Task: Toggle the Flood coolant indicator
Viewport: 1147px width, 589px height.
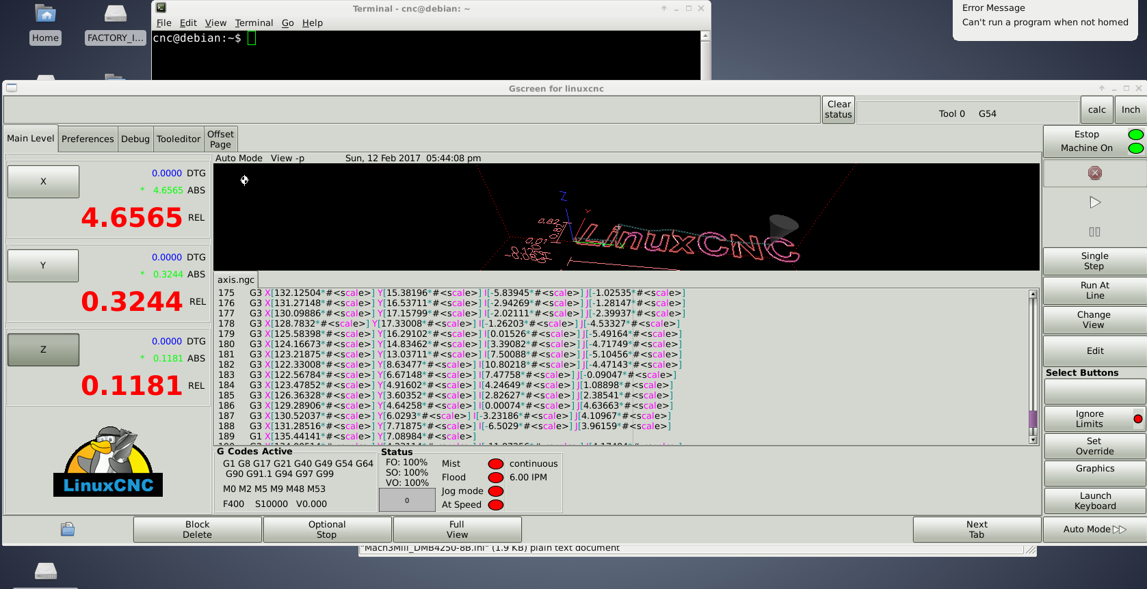Action: tap(496, 478)
